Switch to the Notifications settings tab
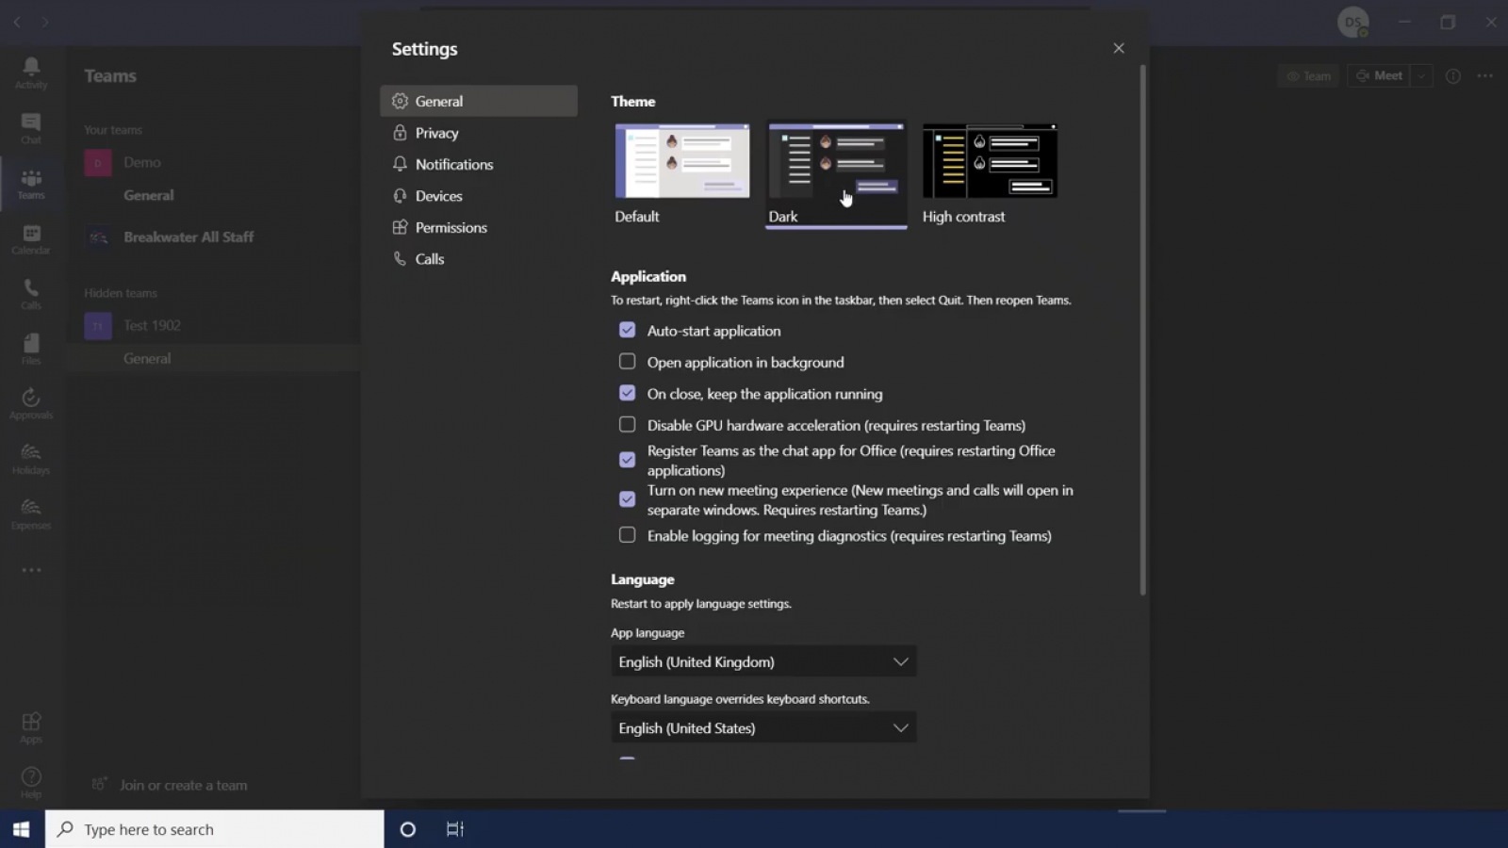This screenshot has height=848, width=1508. tap(453, 163)
